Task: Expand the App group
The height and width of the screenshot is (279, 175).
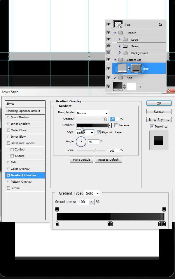Action: tap(115, 77)
